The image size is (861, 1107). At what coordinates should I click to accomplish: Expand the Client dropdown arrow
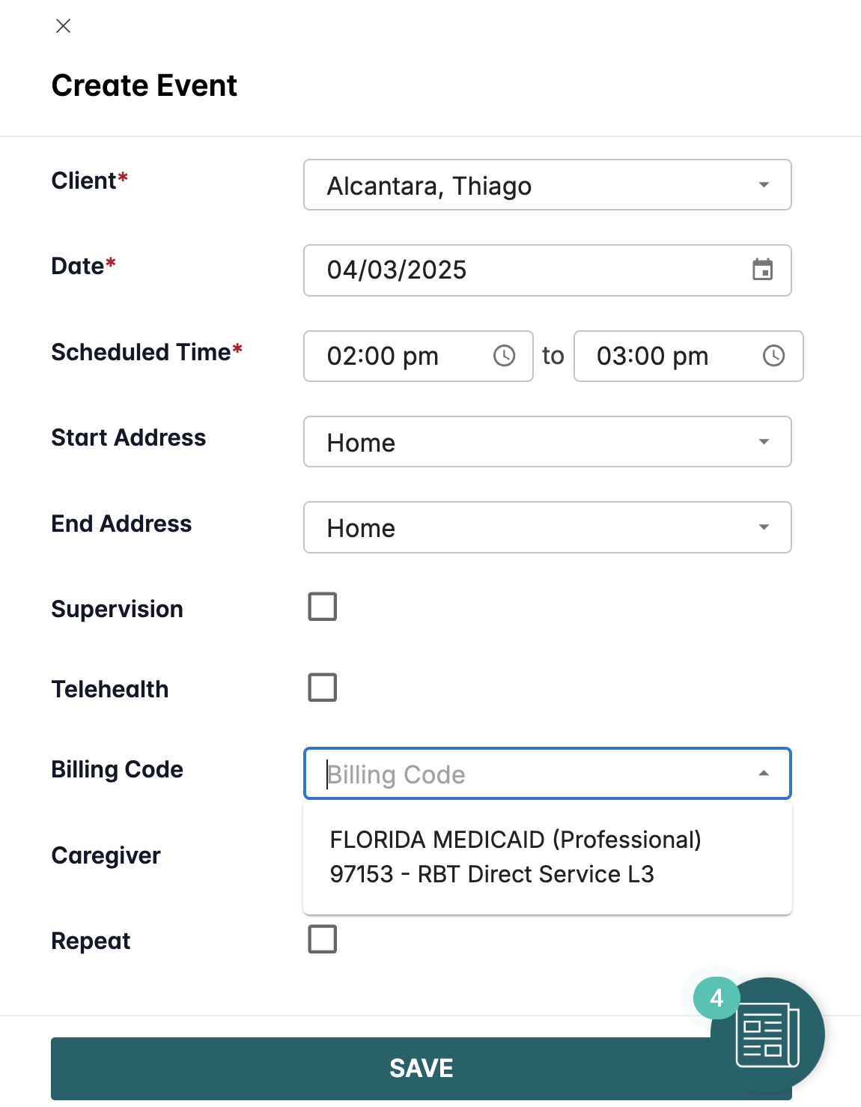coord(764,185)
